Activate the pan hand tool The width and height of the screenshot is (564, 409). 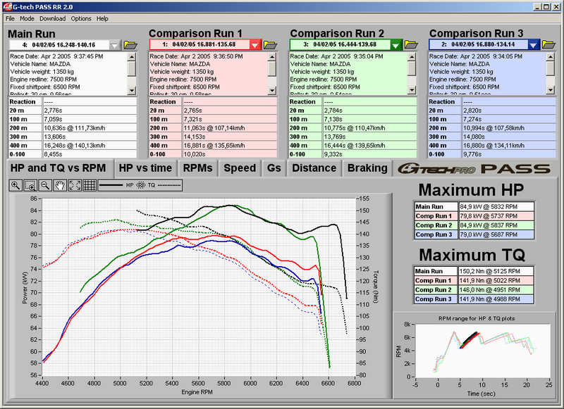pyautogui.click(x=60, y=185)
